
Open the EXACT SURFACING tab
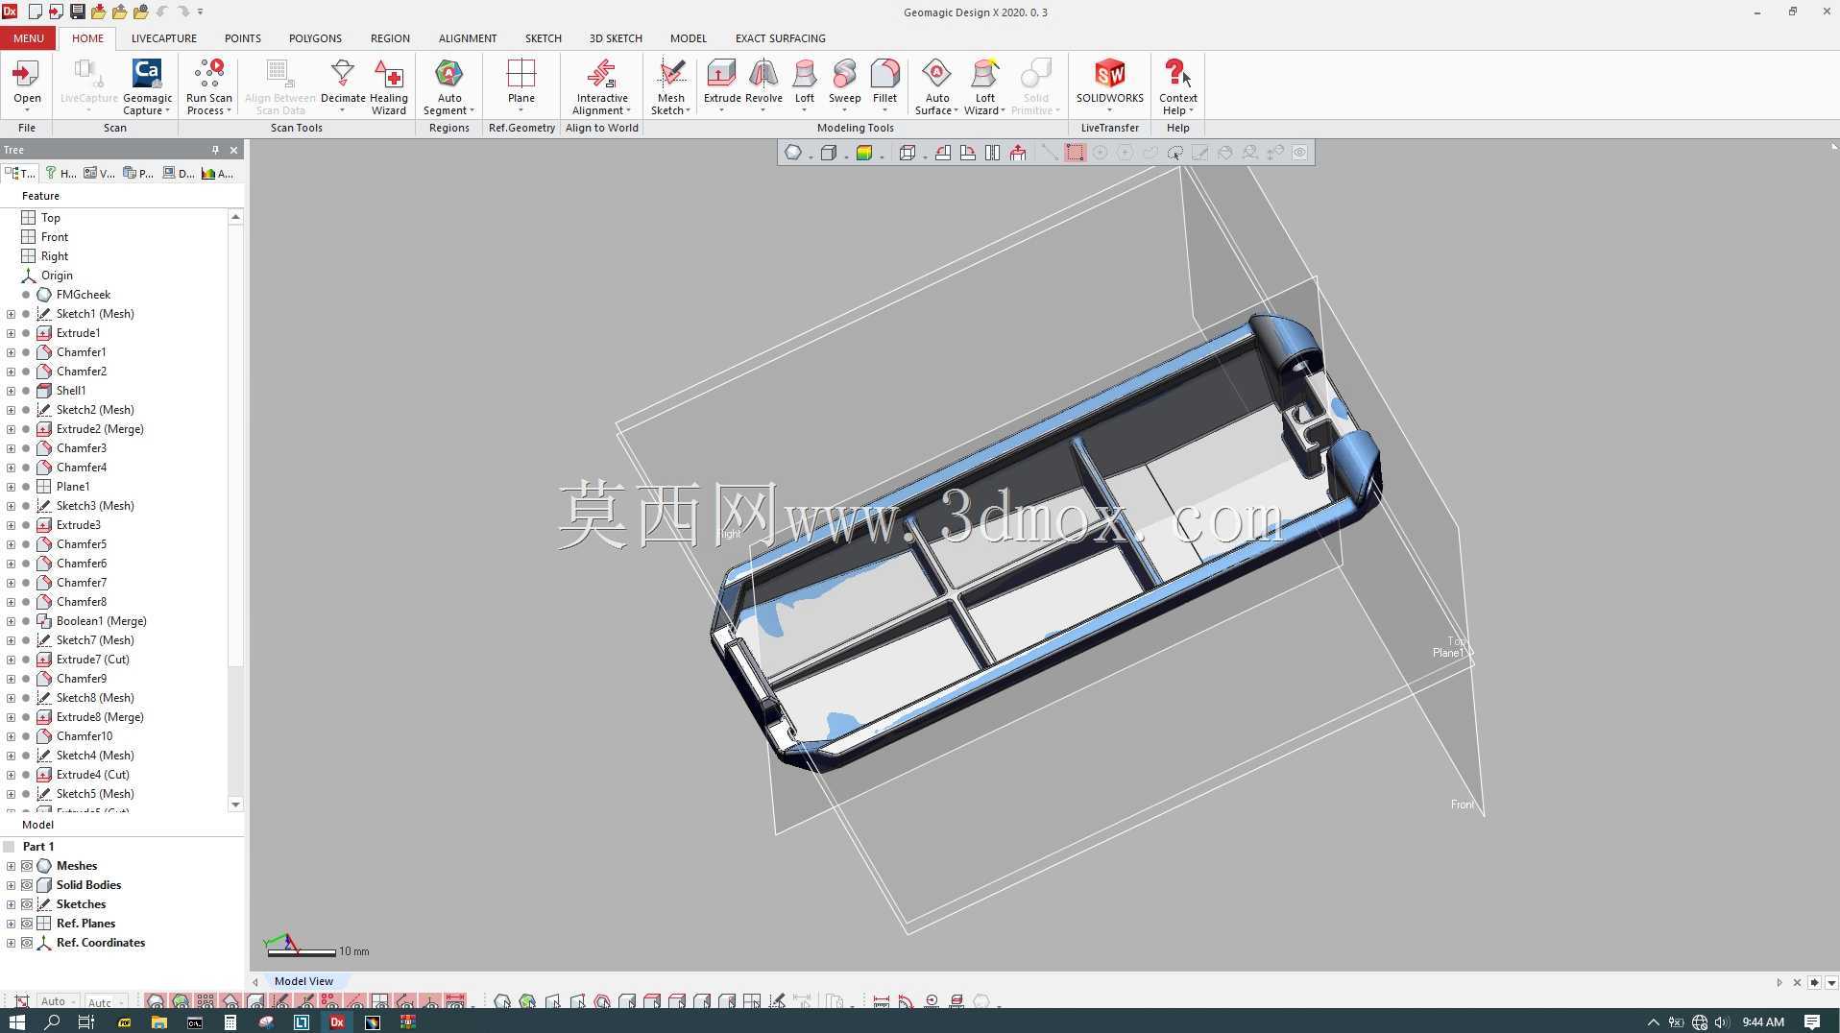(780, 38)
